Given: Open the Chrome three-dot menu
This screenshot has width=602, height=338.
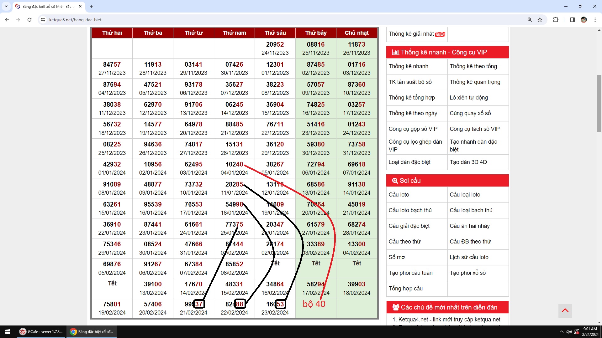Looking at the screenshot, I should pyautogui.click(x=595, y=20).
